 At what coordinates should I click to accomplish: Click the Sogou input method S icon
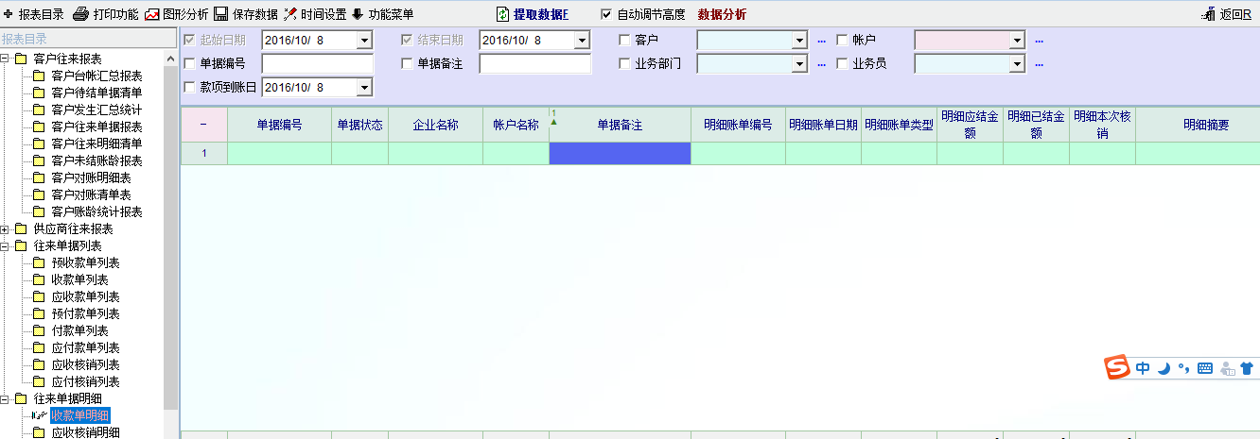[1119, 368]
